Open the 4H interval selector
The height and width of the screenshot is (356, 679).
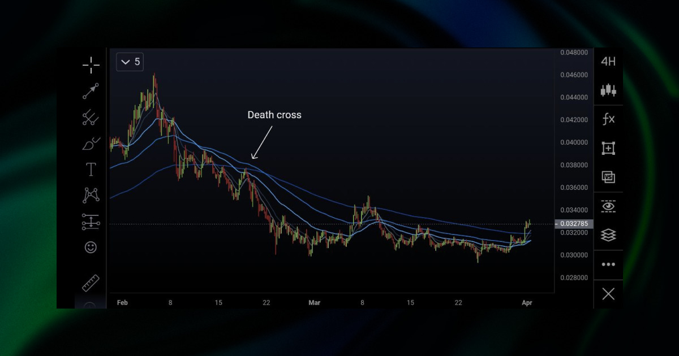pyautogui.click(x=608, y=62)
